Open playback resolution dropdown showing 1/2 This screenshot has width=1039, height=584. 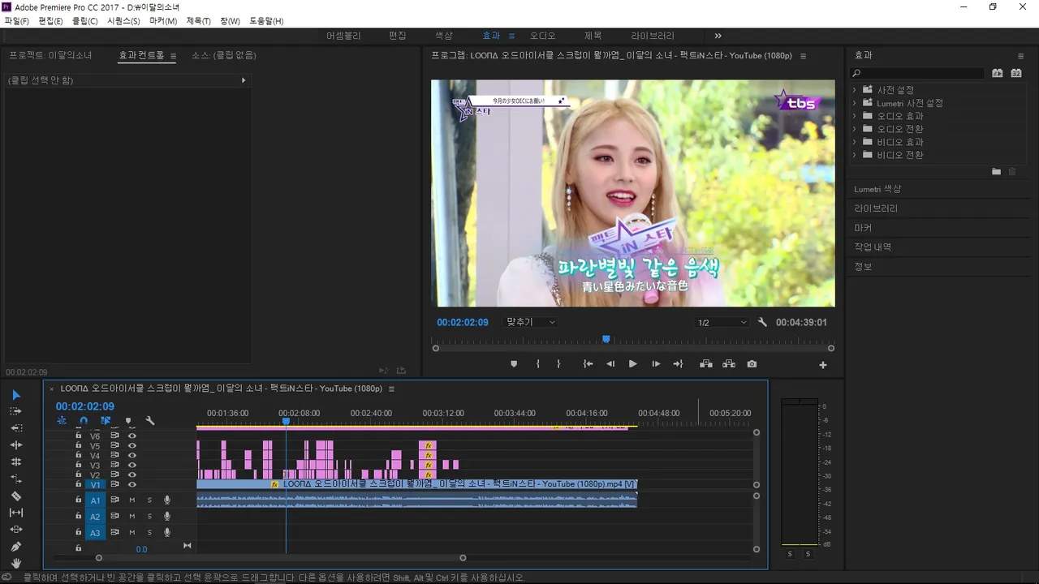722,322
